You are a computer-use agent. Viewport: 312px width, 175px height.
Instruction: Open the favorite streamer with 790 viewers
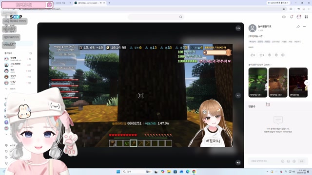18,83
